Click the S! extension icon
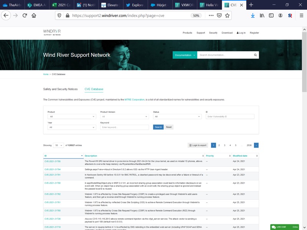This screenshot has width=307, height=230. click(290, 15)
